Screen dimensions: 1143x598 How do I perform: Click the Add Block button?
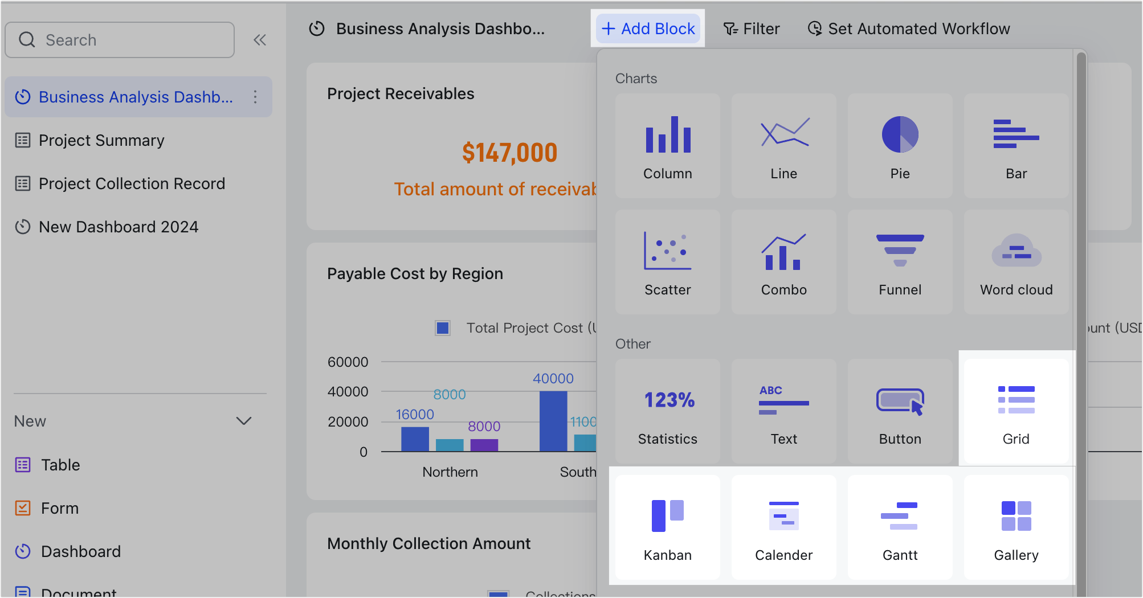click(647, 28)
